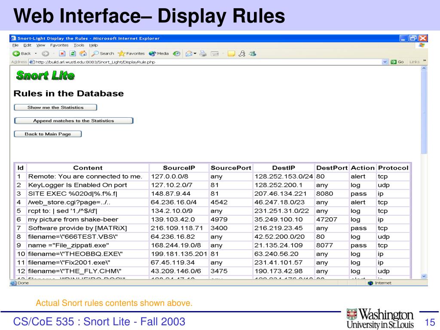440x330 pixels.
Task: Click source IP 216.109.118.71
Action: tap(179, 228)
